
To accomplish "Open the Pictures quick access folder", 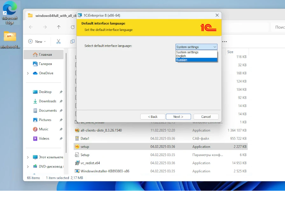I will tap(45, 120).
